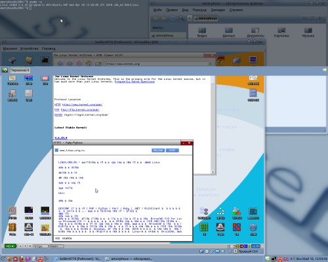
Task: Click the back arrow in file browser toolbar
Action: click(x=155, y=18)
